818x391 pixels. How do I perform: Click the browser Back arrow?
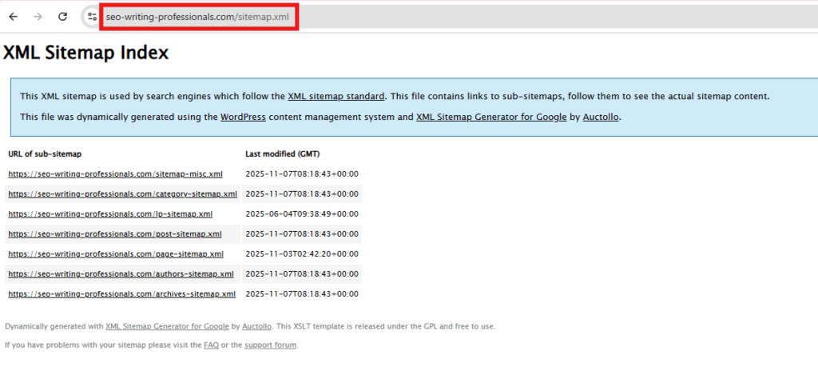point(13,16)
